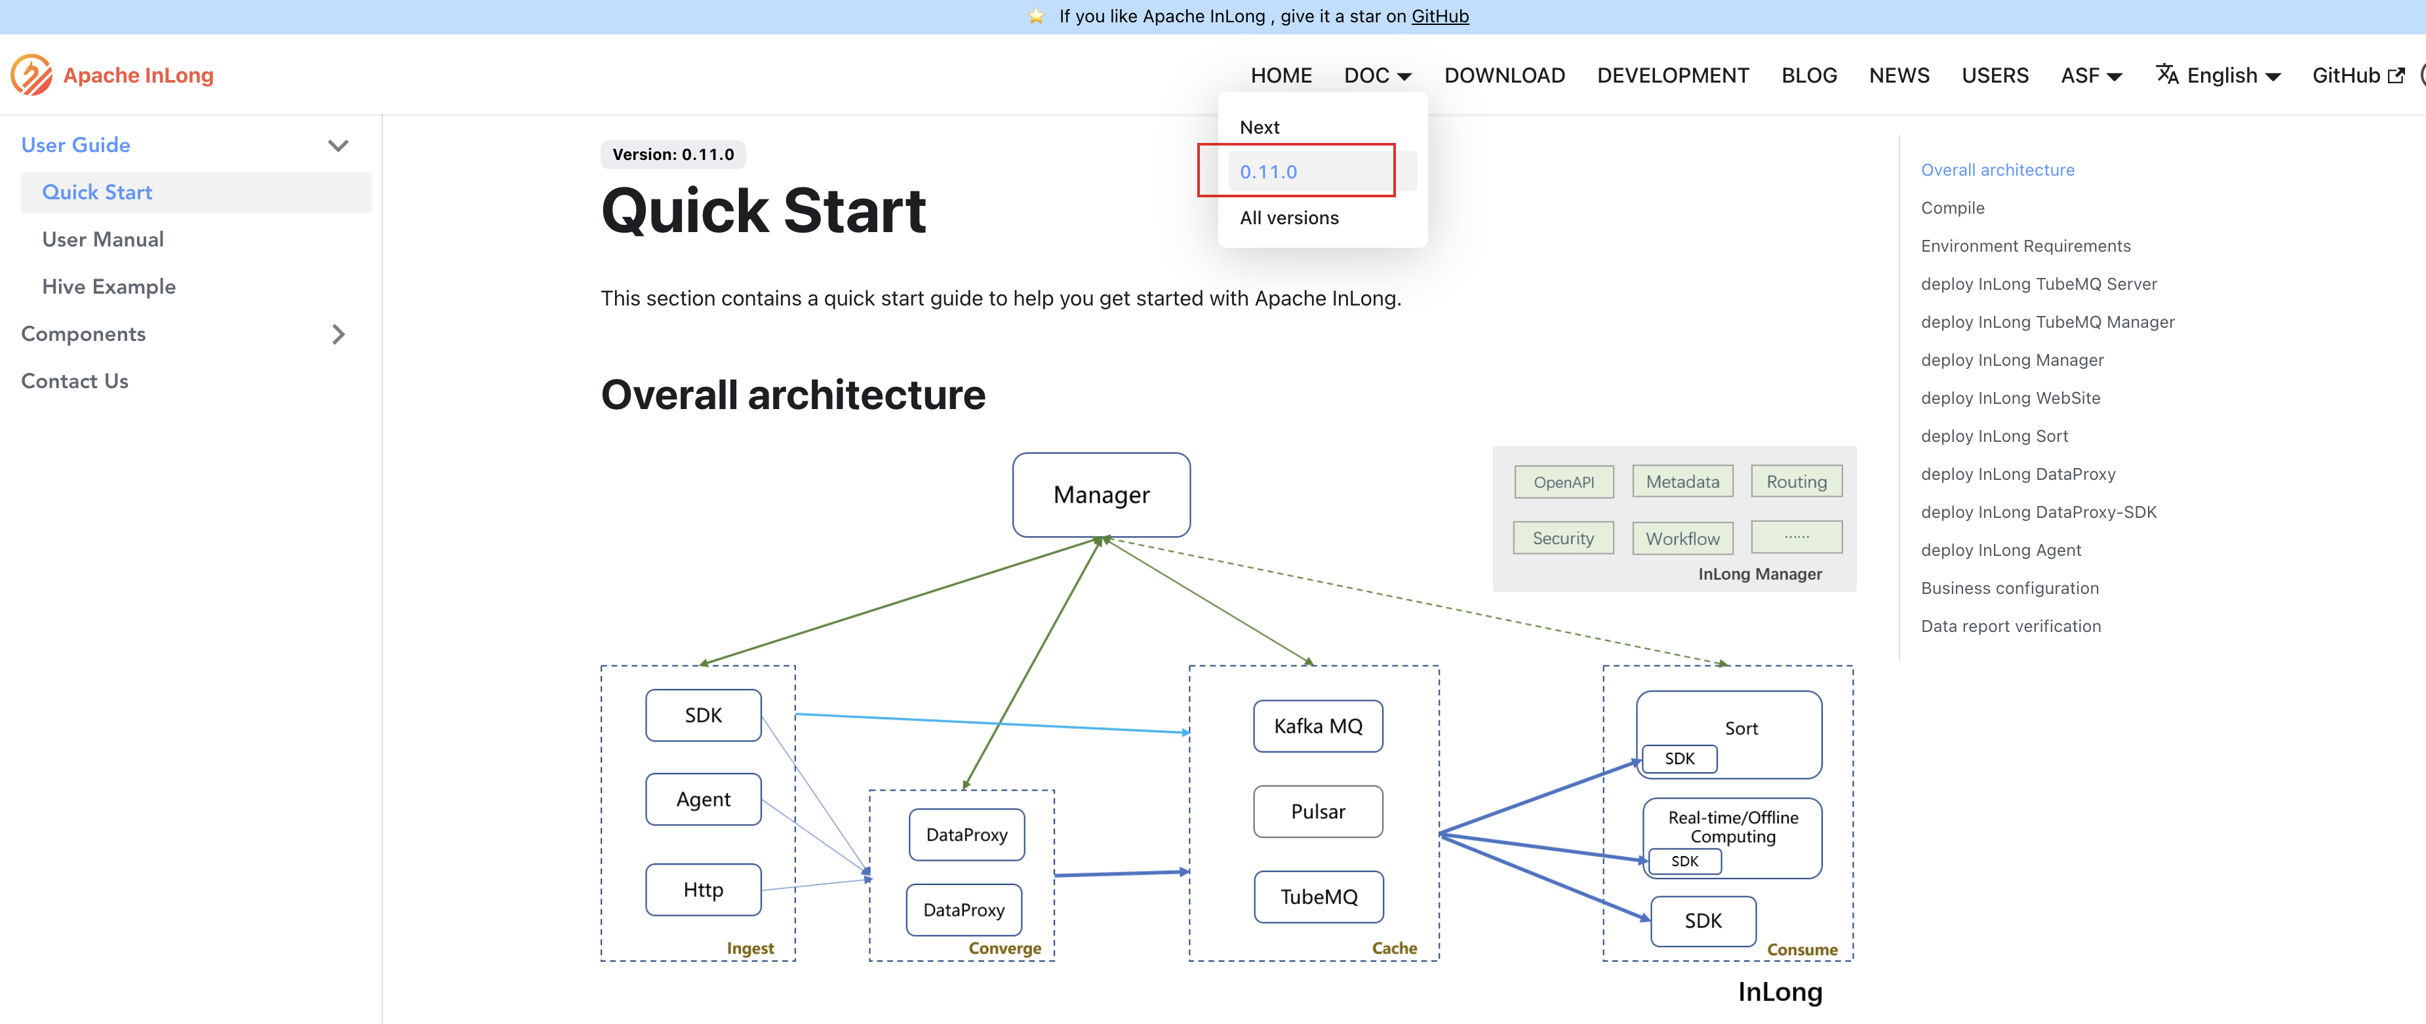The image size is (2426, 1024).
Task: Jump to deploy InLong Sort section
Action: coord(1994,436)
